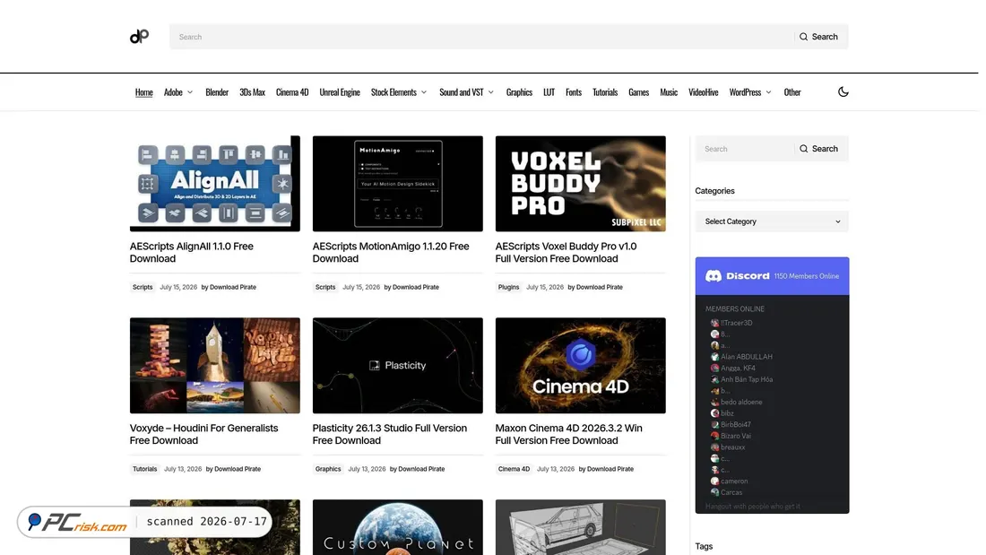The height and width of the screenshot is (555, 986).
Task: Click the Custom Planet thumbnail
Action: point(397,527)
